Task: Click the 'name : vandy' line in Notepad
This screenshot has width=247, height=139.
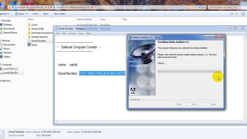Action: 68,65
